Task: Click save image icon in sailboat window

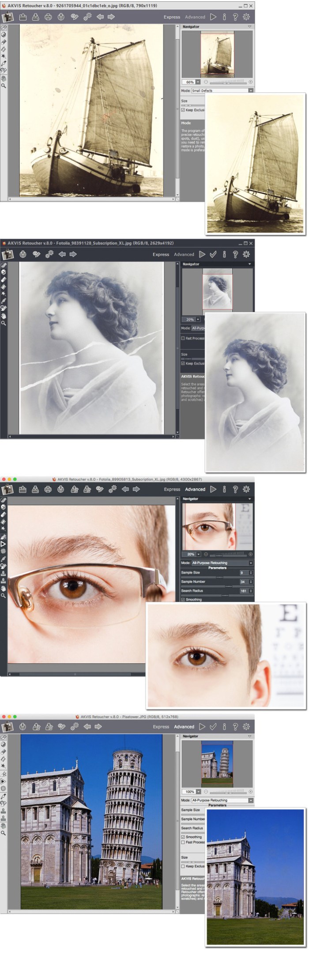Action: (x=35, y=17)
